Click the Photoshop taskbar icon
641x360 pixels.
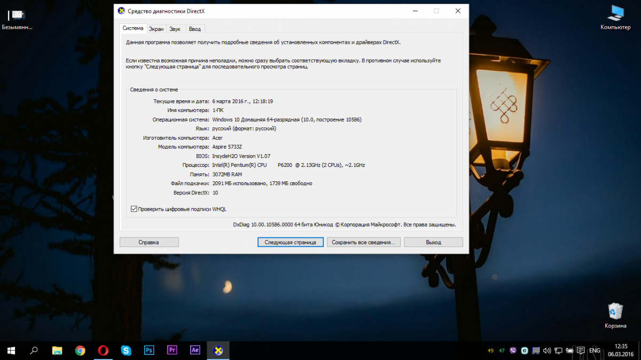point(149,350)
